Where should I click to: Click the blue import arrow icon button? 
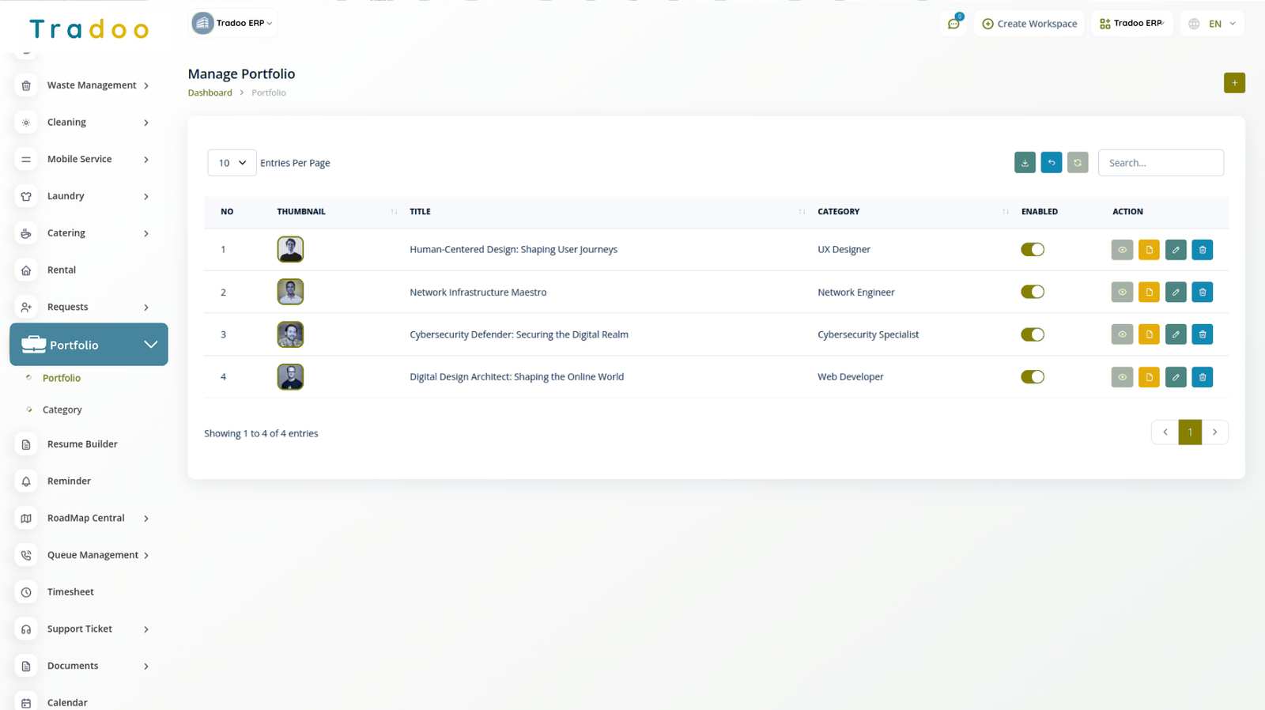(x=1051, y=163)
